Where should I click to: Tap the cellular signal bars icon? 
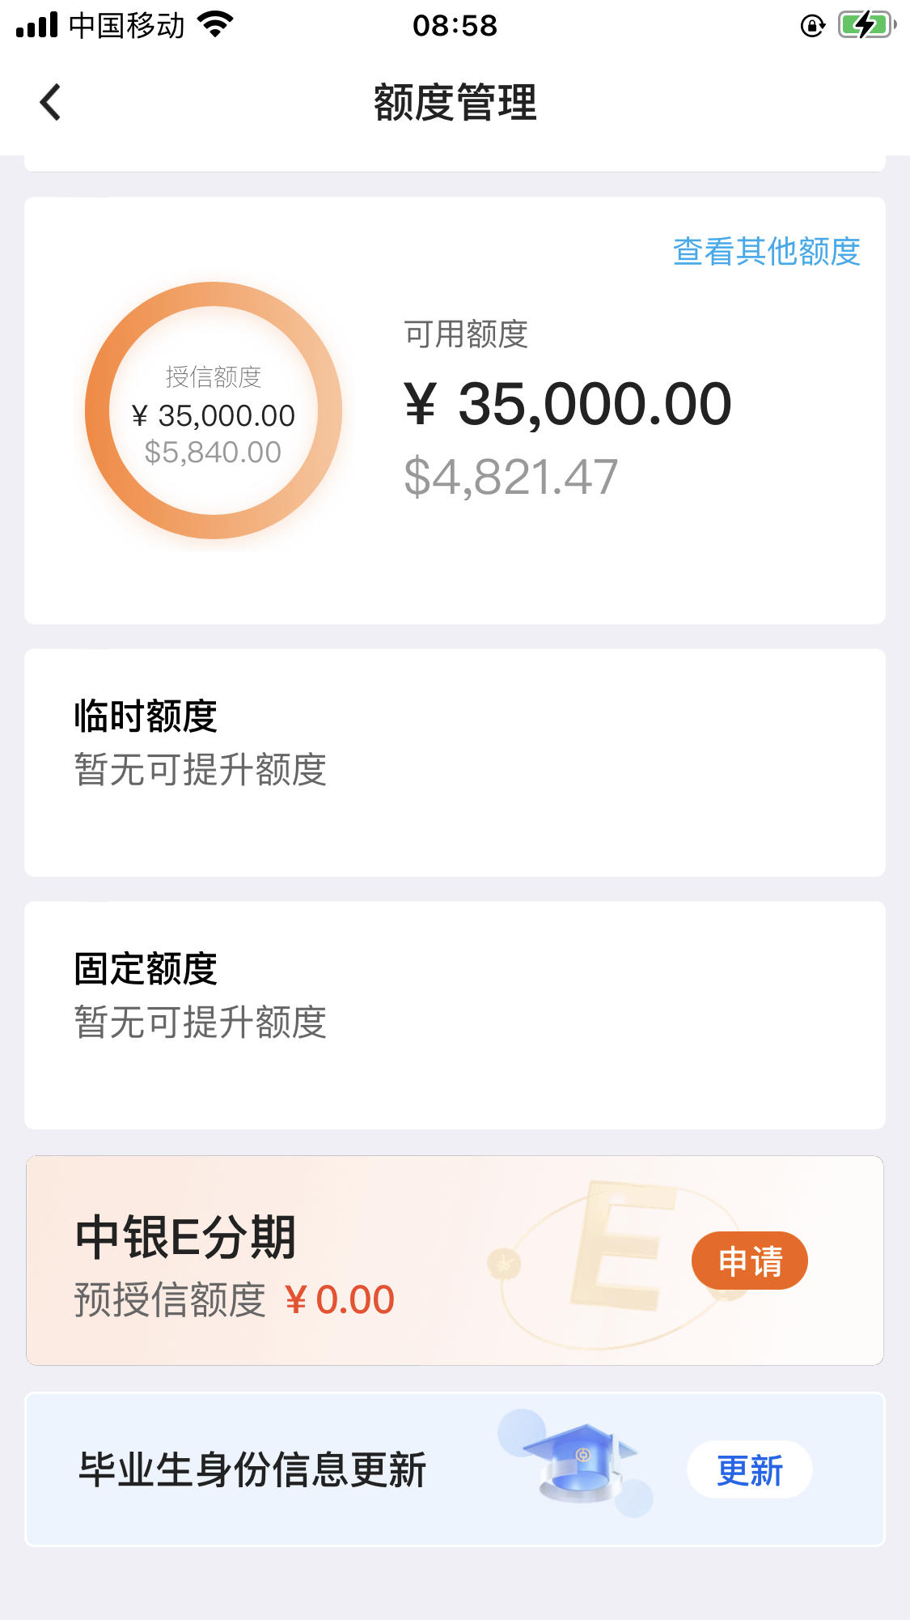pyautogui.click(x=37, y=25)
